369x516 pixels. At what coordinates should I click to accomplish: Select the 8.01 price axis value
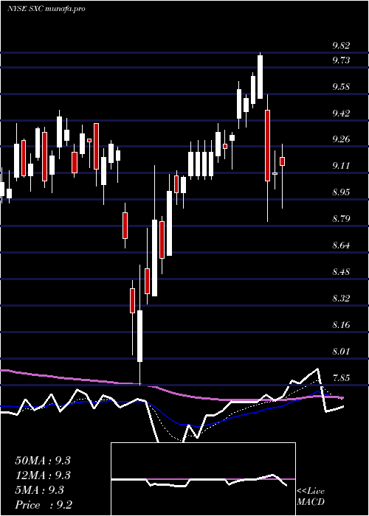(341, 351)
